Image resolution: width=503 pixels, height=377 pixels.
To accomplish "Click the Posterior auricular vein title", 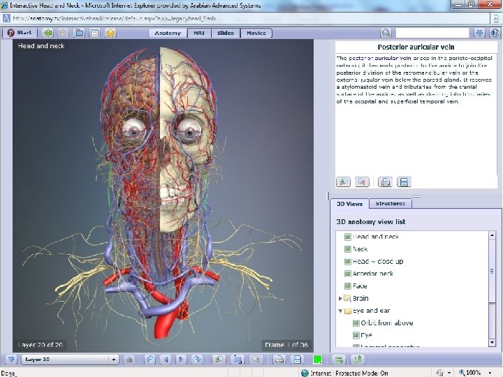I will pos(416,47).
